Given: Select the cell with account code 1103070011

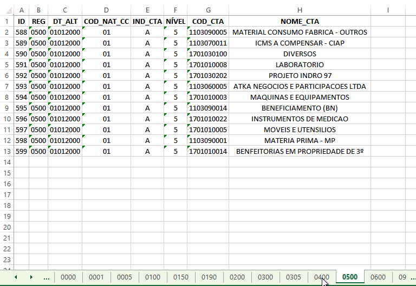Looking at the screenshot, I should (208, 43).
